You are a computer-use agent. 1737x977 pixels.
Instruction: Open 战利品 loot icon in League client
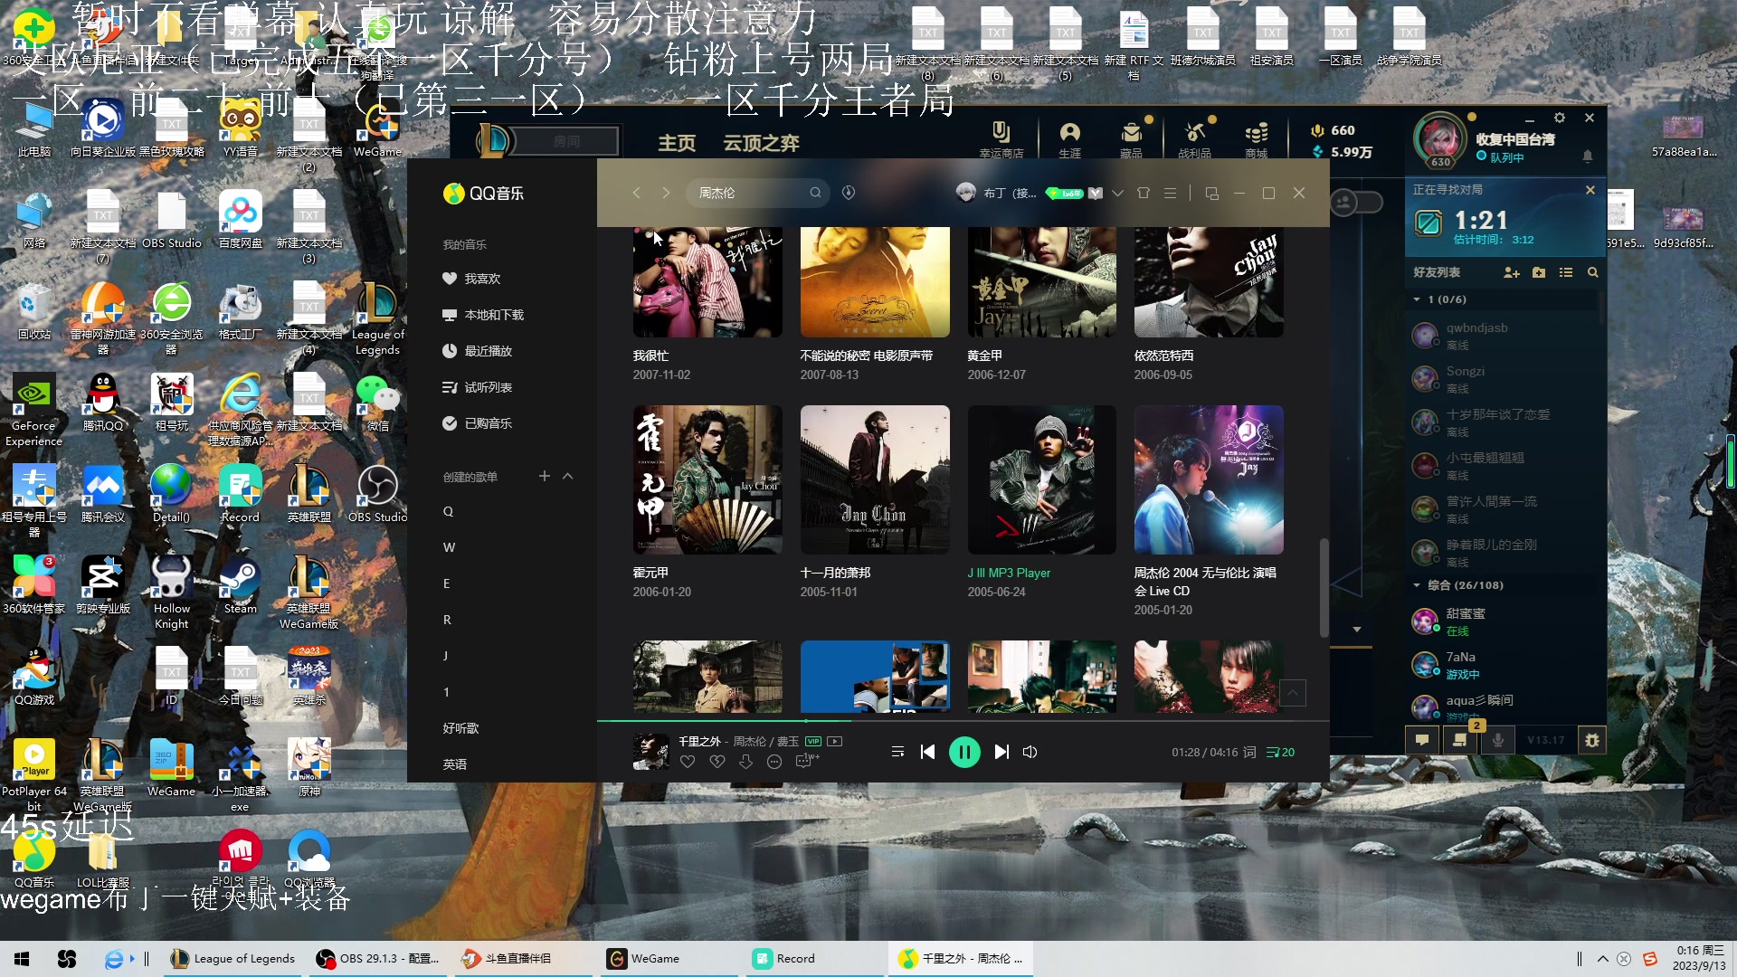(x=1195, y=140)
